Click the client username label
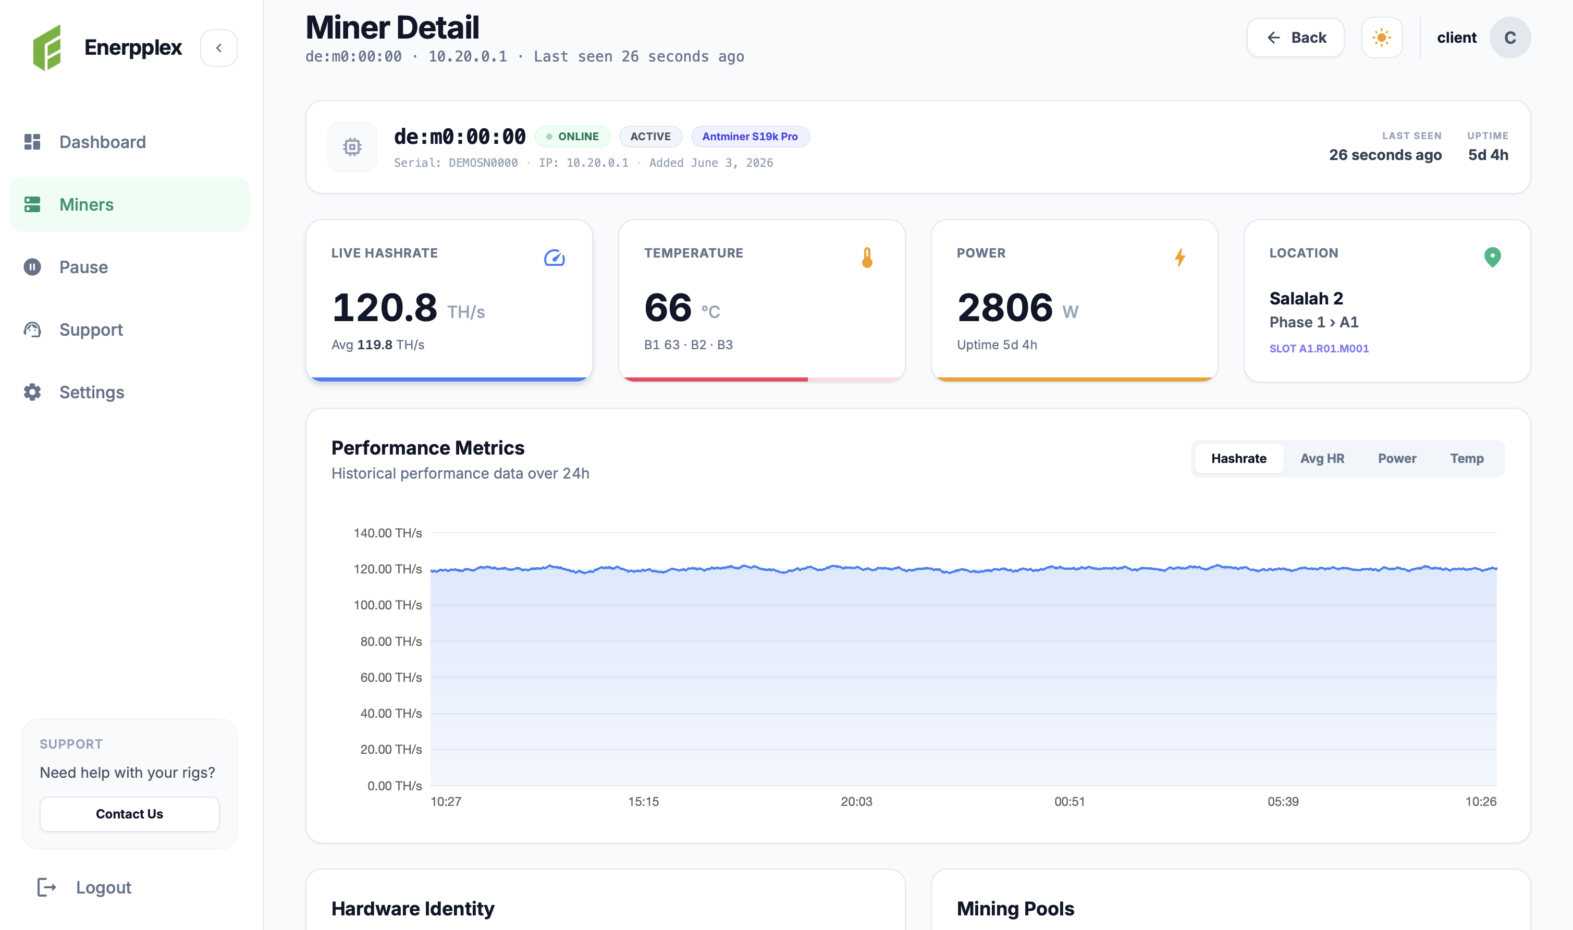This screenshot has height=930, width=1573. point(1456,38)
